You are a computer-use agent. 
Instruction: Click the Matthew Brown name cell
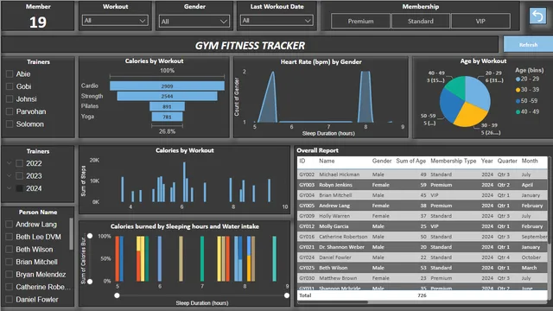pyautogui.click(x=338, y=278)
